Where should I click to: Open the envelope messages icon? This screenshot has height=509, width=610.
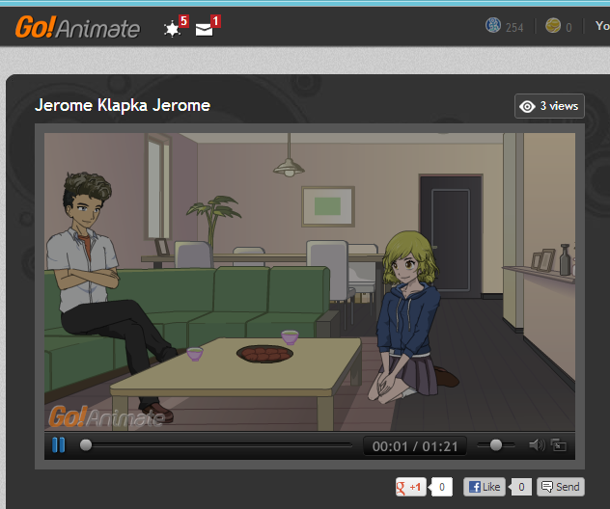click(x=204, y=30)
